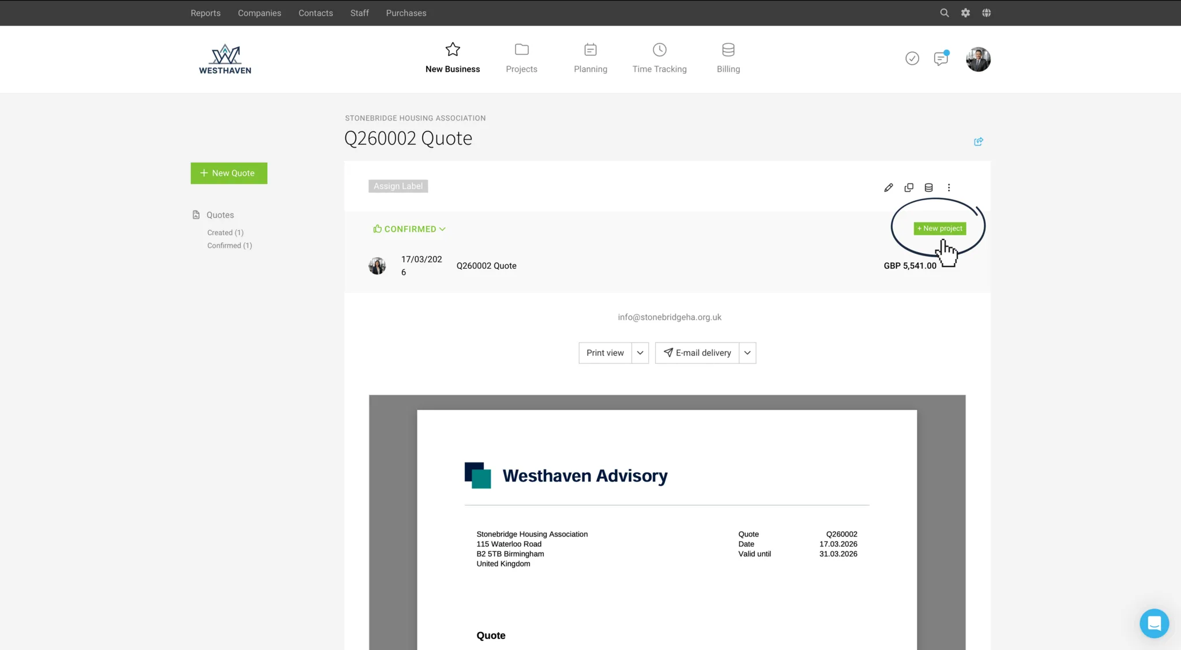
Task: Open the checkmark tasks icon
Action: point(912,58)
